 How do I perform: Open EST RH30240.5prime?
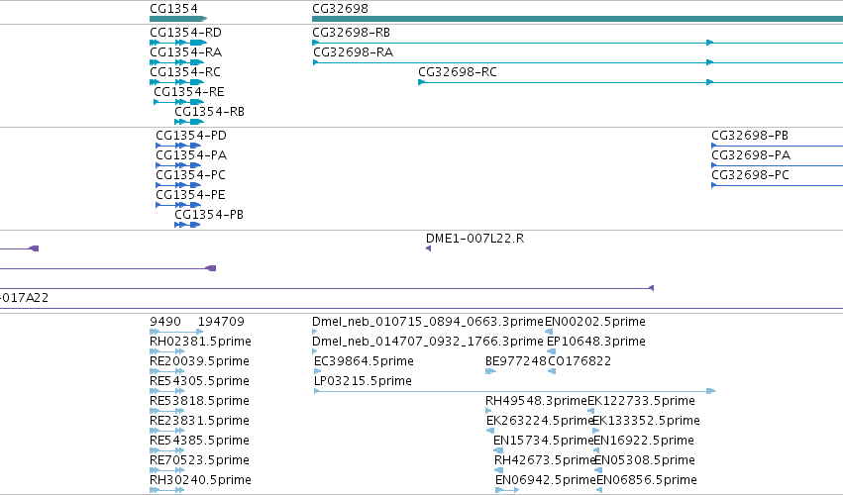pyautogui.click(x=200, y=481)
